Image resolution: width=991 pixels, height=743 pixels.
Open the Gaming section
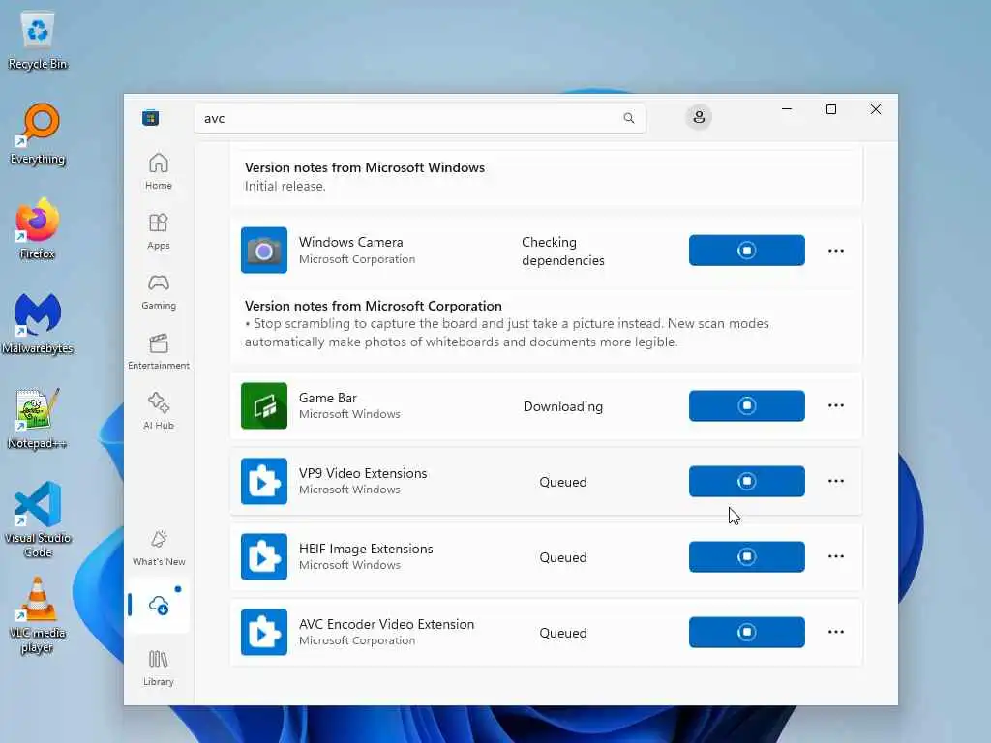coord(159,291)
